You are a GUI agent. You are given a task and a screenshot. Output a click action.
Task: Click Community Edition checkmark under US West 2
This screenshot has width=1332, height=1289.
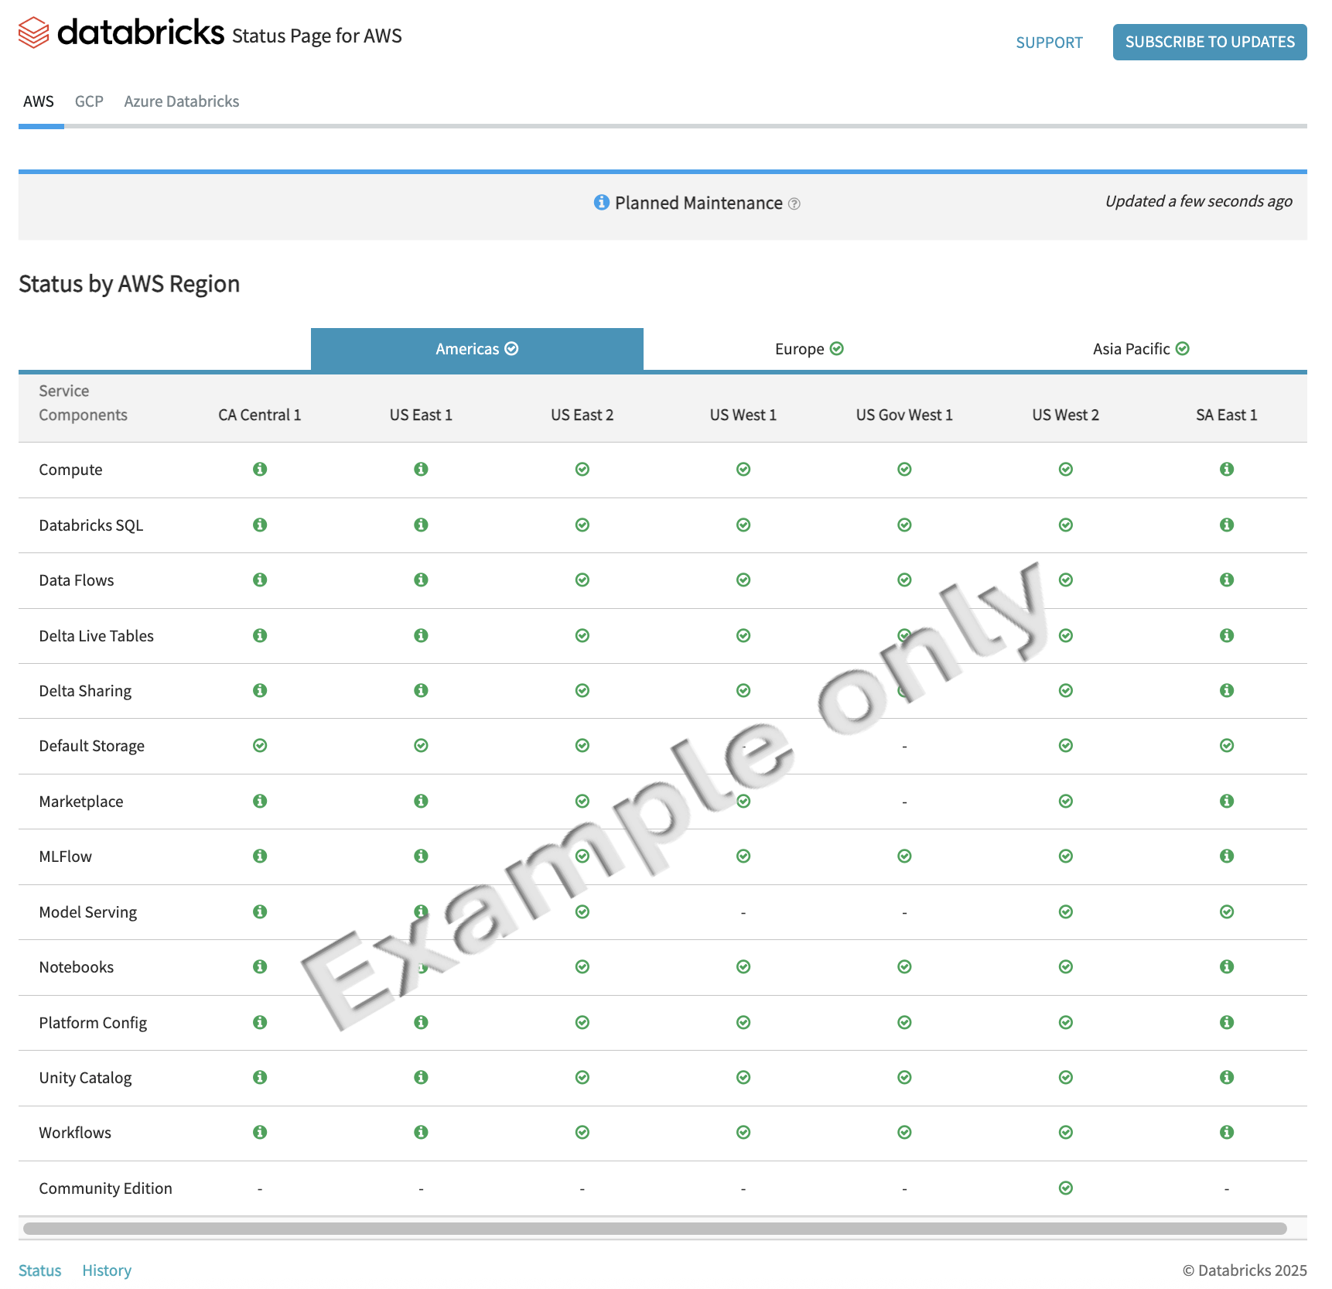[1065, 1188]
